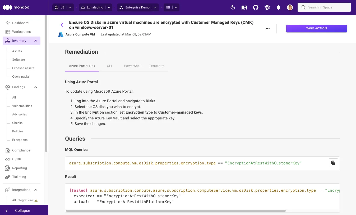Select the Azure Portal (UI) tab
The width and height of the screenshot is (356, 215).
click(x=82, y=66)
